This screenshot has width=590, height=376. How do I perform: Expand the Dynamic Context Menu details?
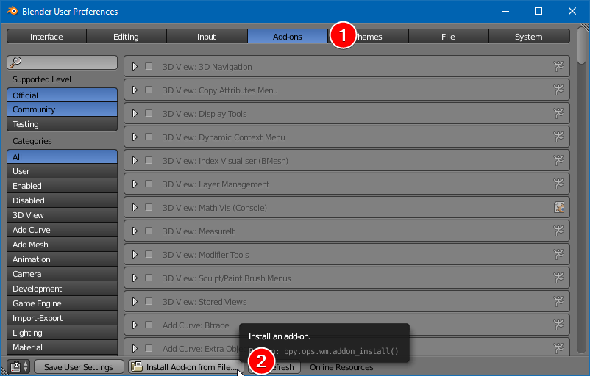point(135,137)
